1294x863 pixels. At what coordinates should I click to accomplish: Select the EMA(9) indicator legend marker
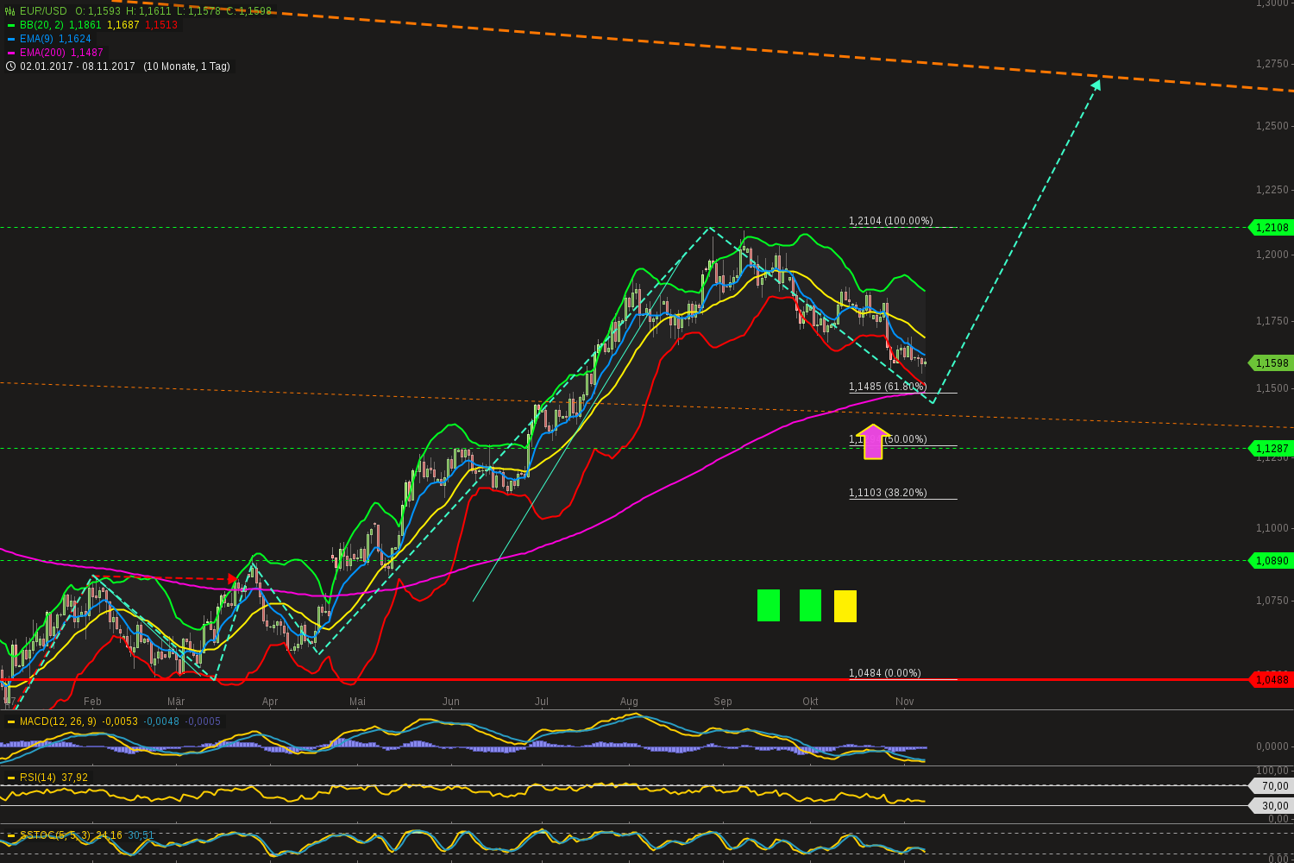coord(11,39)
